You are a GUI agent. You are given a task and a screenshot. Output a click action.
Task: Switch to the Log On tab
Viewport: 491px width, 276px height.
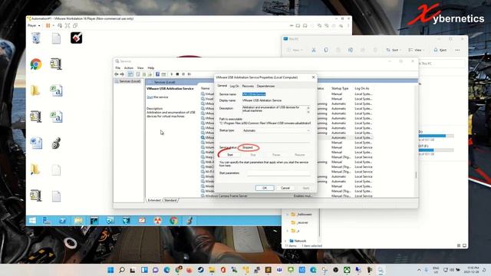(234, 86)
